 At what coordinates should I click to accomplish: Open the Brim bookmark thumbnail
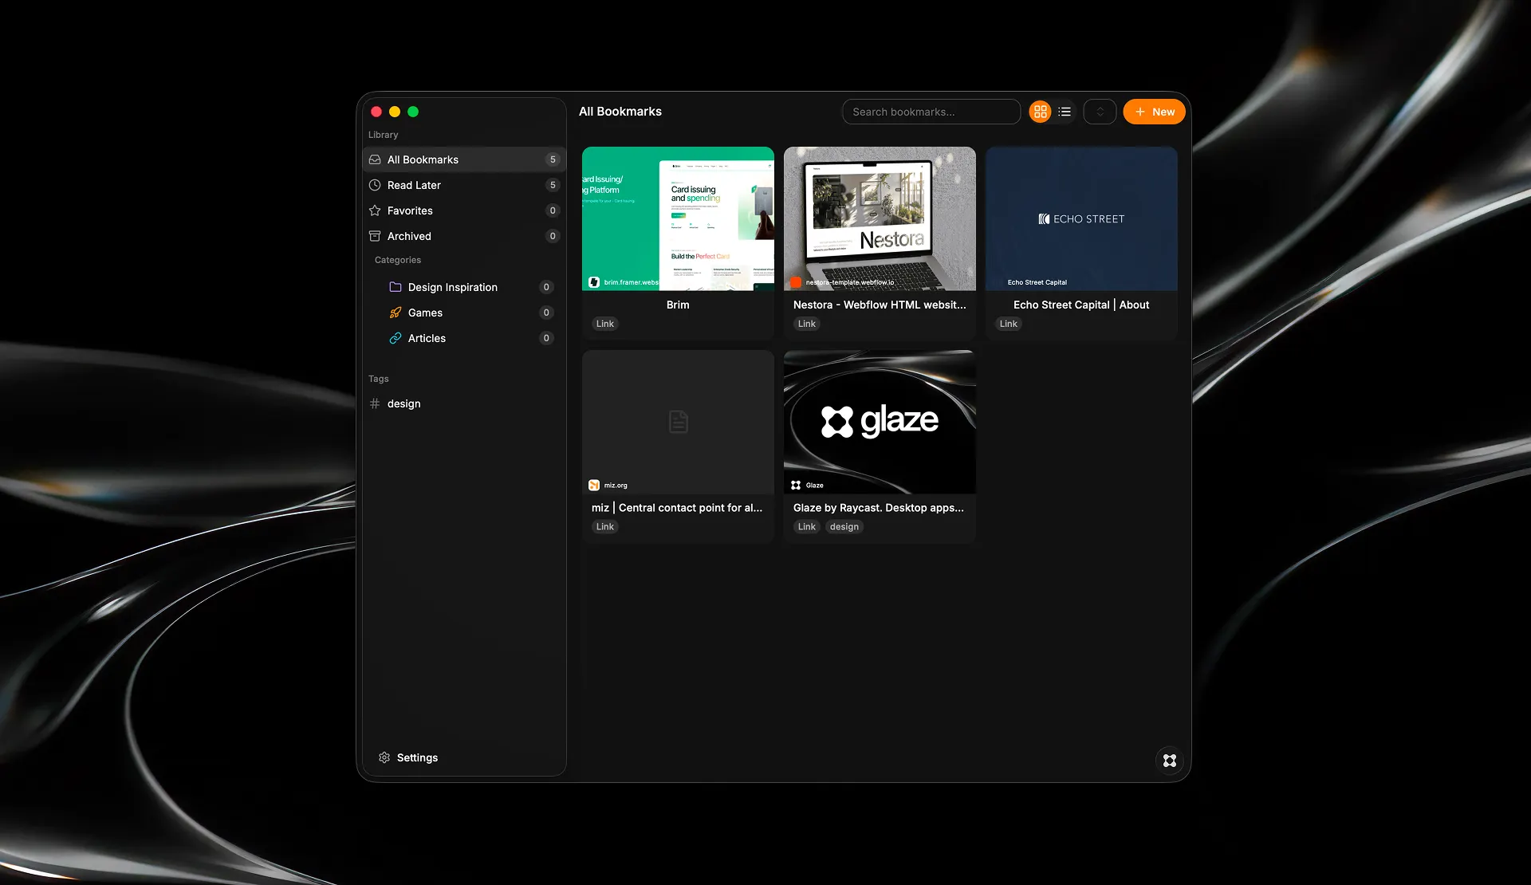click(x=678, y=218)
